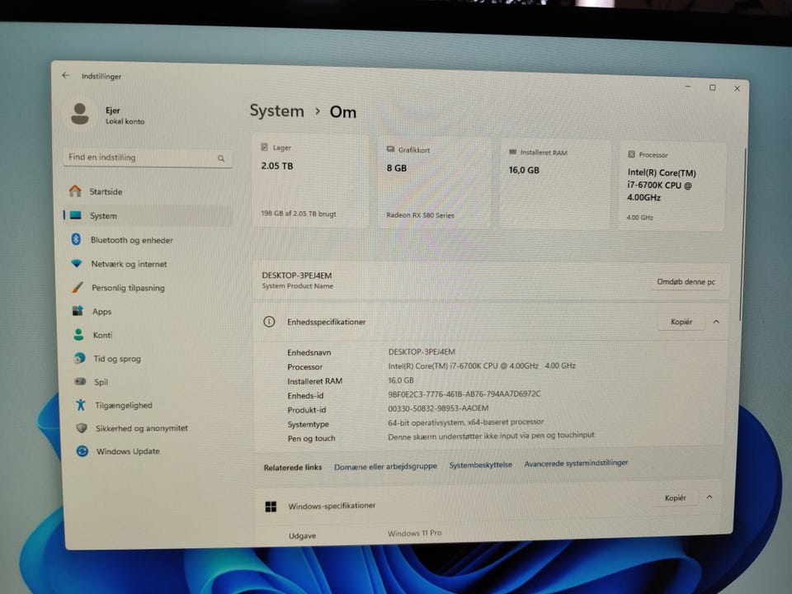Open the Apps settings page
Viewport: 792px width, 594px height.
pos(151,311)
